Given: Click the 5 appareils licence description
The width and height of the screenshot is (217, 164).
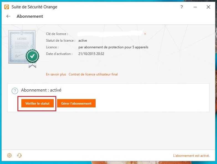Looking at the screenshot, I should (x=113, y=47).
